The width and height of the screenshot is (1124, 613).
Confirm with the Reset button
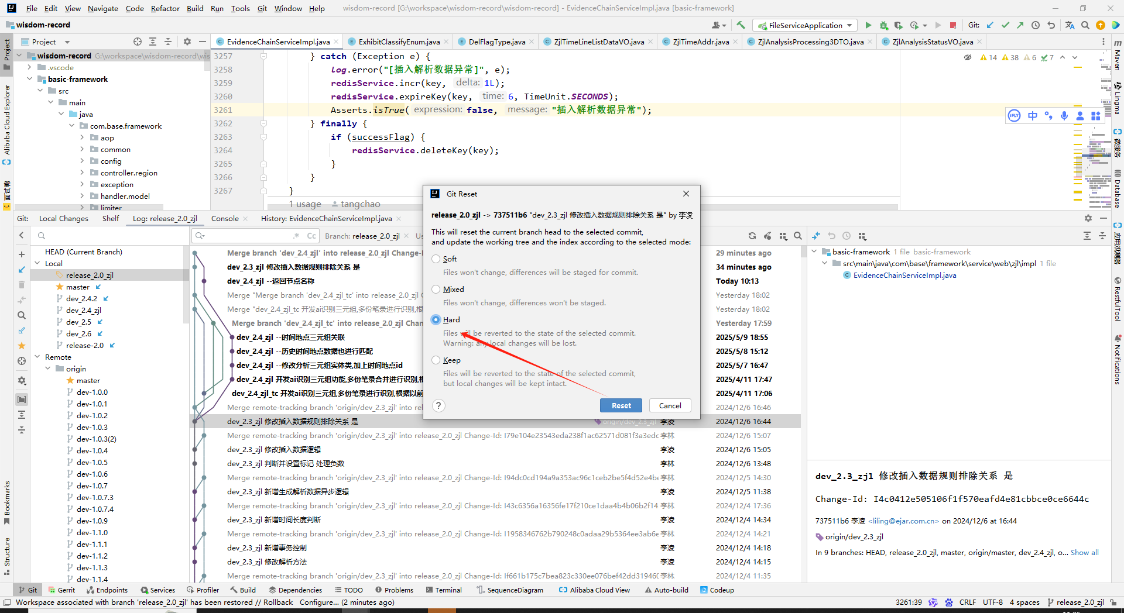tap(621, 406)
